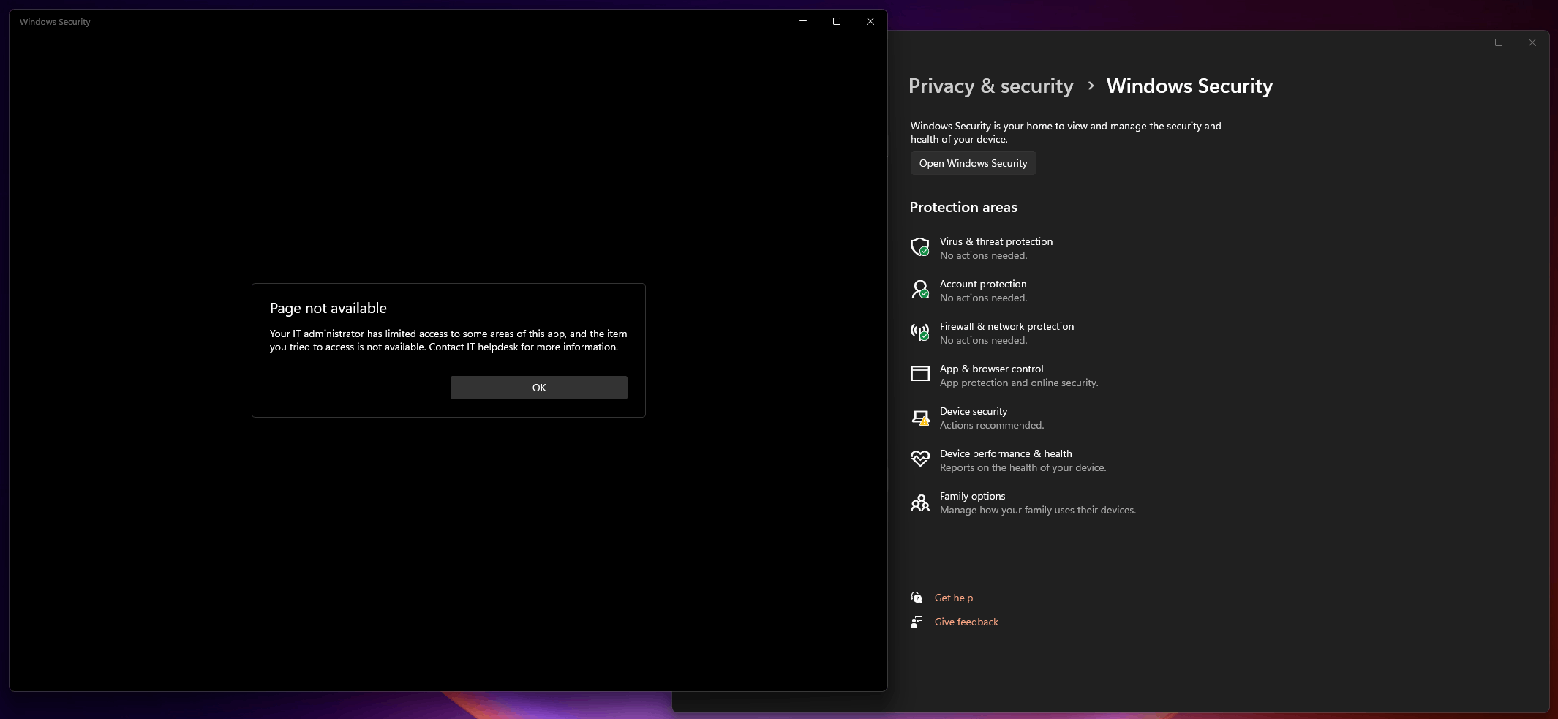This screenshot has height=719, width=1558.
Task: Maximize the Settings window
Action: click(1499, 42)
